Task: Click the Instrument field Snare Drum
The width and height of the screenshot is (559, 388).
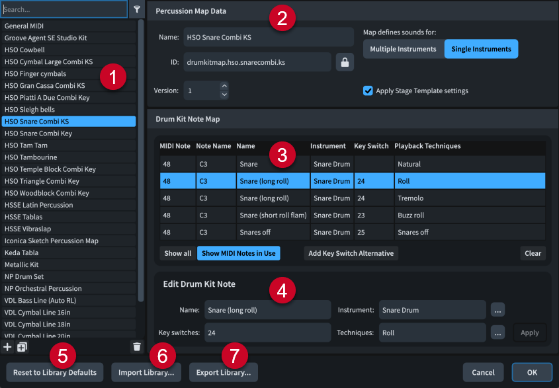Action: pos(432,310)
